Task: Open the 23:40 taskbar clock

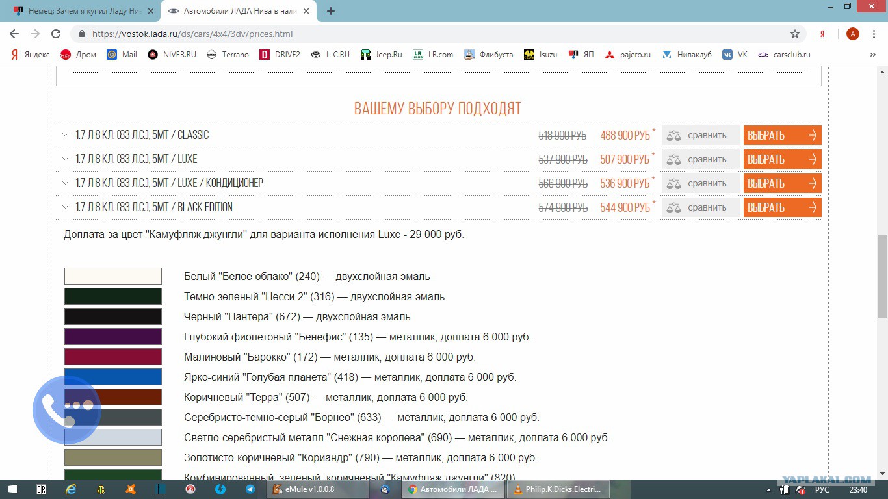Action: click(x=858, y=489)
